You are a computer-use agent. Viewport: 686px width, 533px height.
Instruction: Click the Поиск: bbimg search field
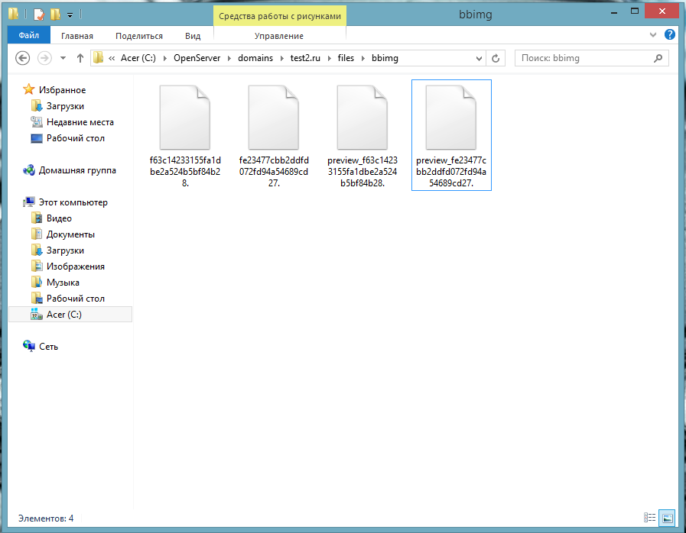pyautogui.click(x=585, y=58)
